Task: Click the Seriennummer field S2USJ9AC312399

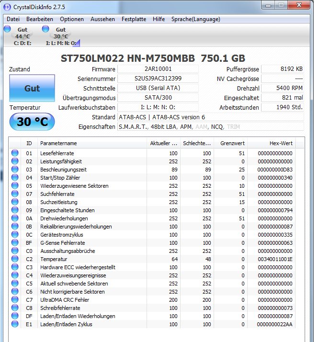Action: pyautogui.click(x=158, y=79)
